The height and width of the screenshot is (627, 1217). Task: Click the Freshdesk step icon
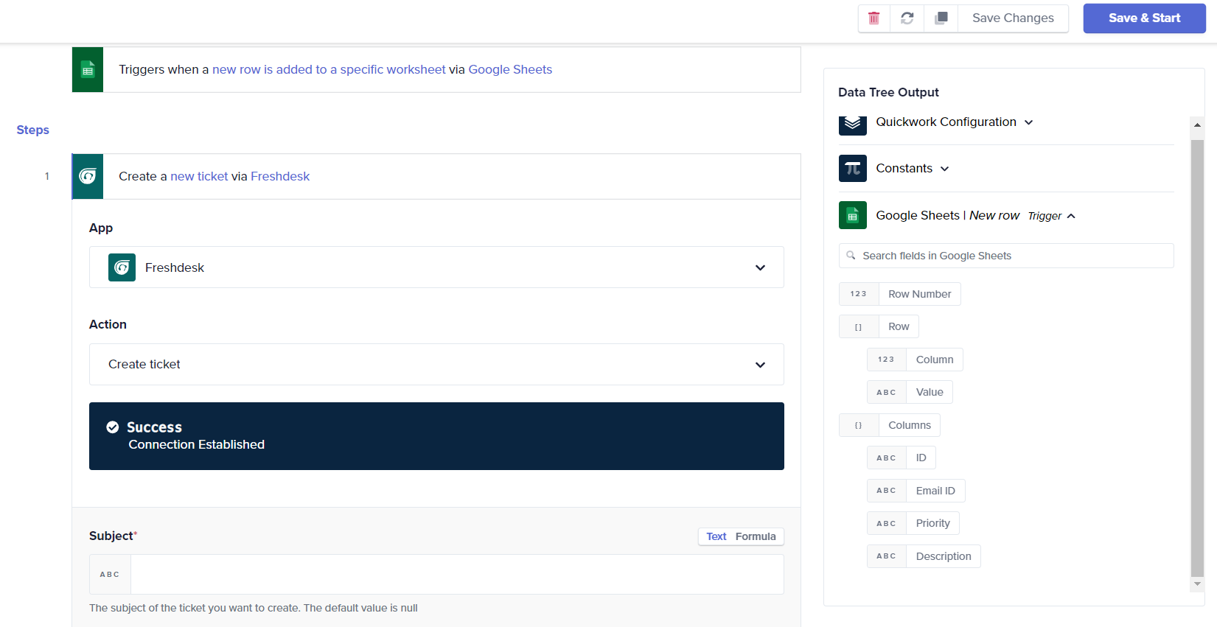pyautogui.click(x=88, y=176)
